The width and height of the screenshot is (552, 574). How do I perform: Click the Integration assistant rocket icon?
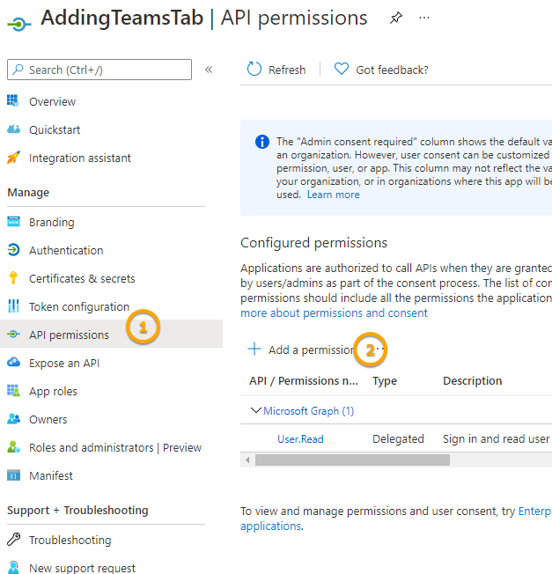(x=13, y=158)
